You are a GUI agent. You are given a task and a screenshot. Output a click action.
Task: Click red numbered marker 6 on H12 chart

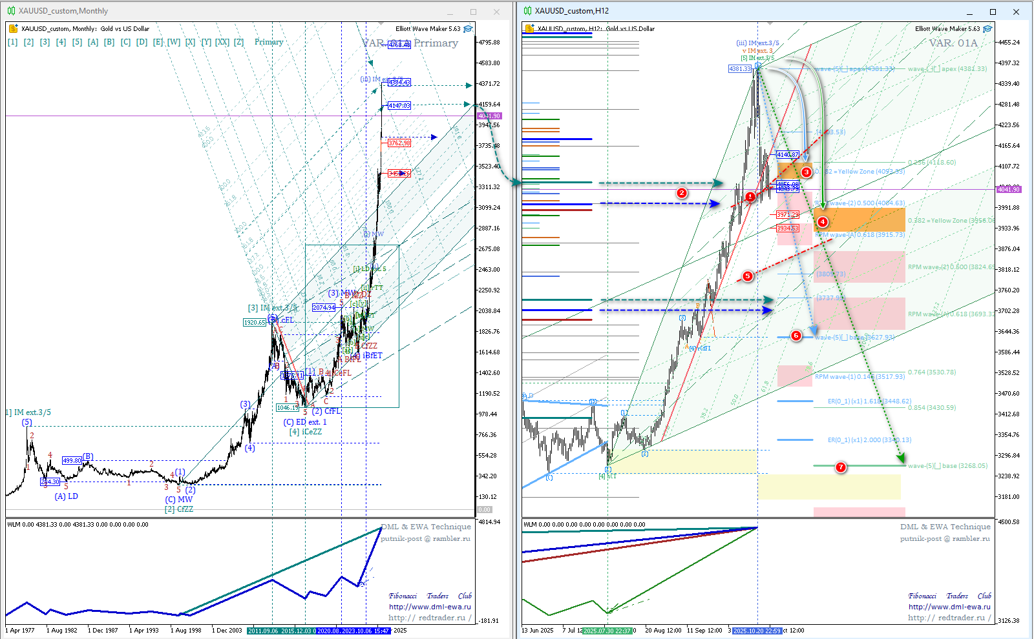coord(796,336)
